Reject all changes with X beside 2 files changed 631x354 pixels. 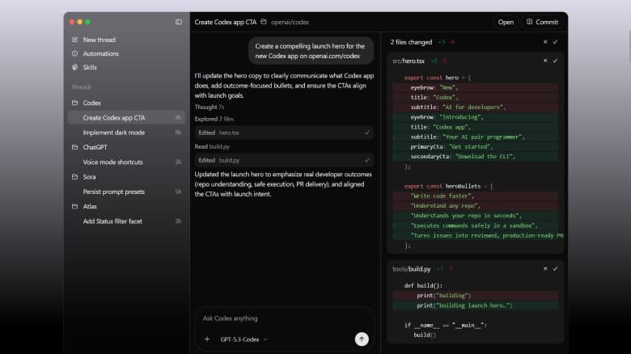pos(545,42)
